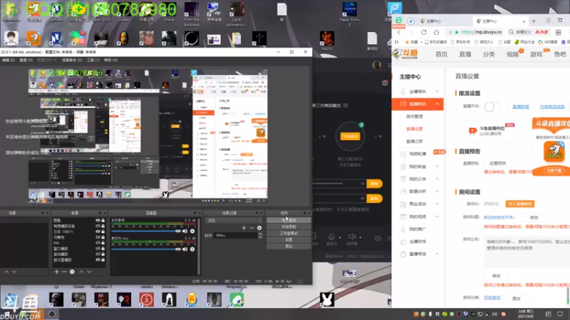The height and width of the screenshot is (320, 570).
Task: Toggle visibility of the 显示器捕获 source
Action: tap(98, 260)
